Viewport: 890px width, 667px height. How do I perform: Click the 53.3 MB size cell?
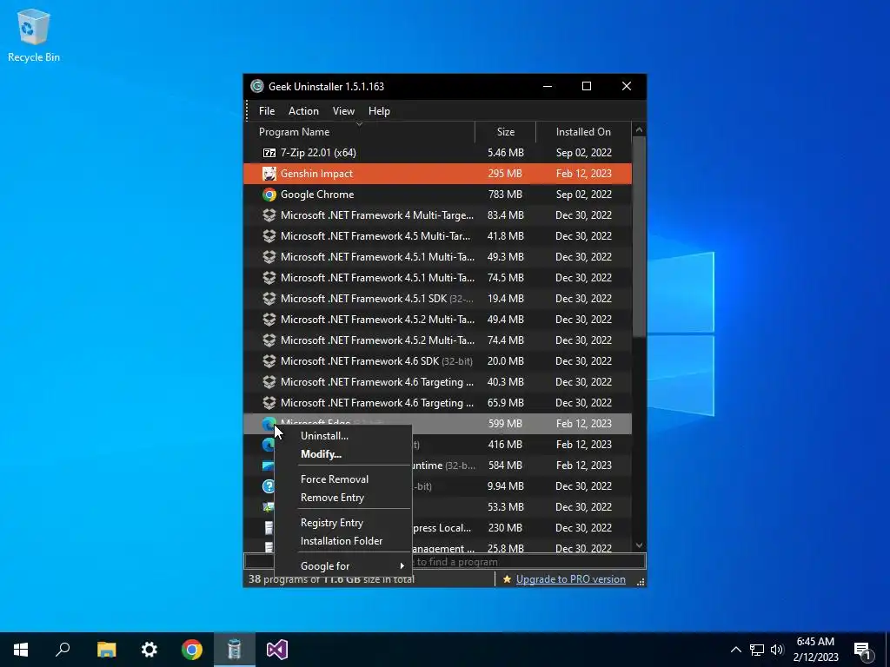506,507
